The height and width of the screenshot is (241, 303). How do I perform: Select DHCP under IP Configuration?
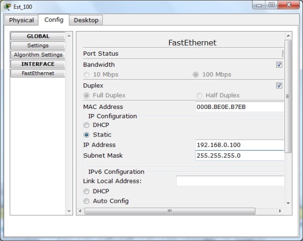87,125
